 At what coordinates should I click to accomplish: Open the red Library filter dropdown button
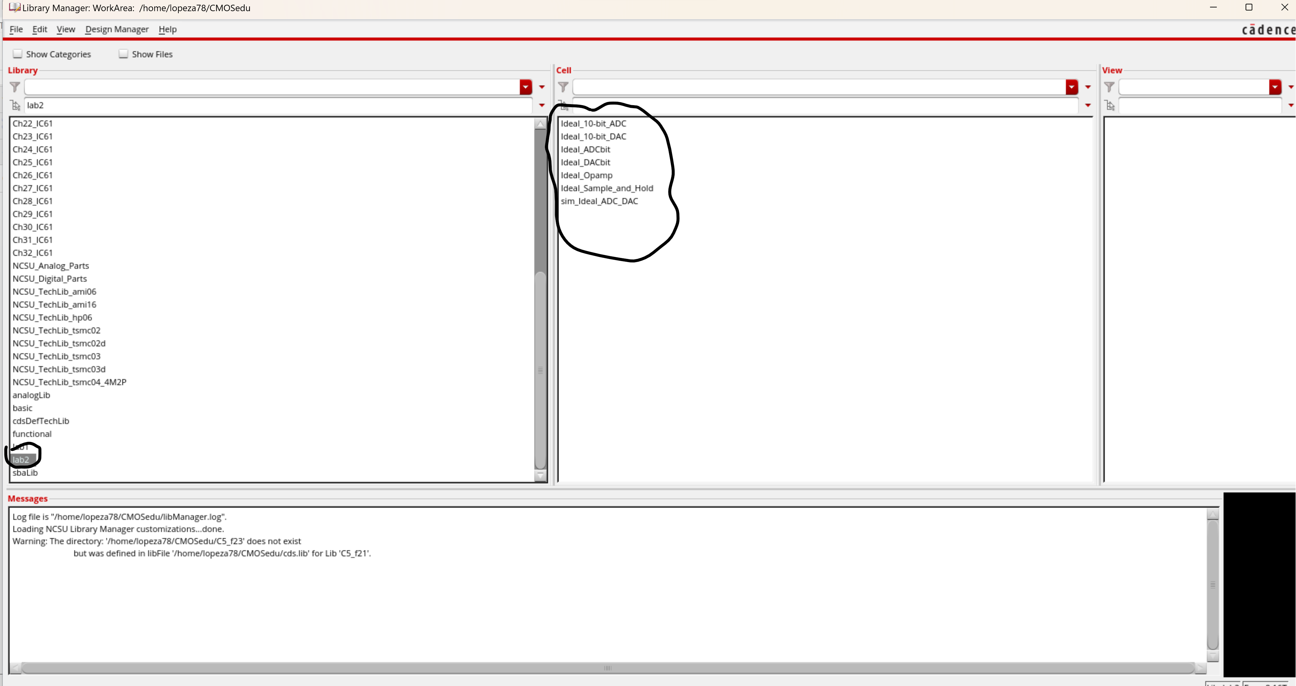(x=526, y=87)
